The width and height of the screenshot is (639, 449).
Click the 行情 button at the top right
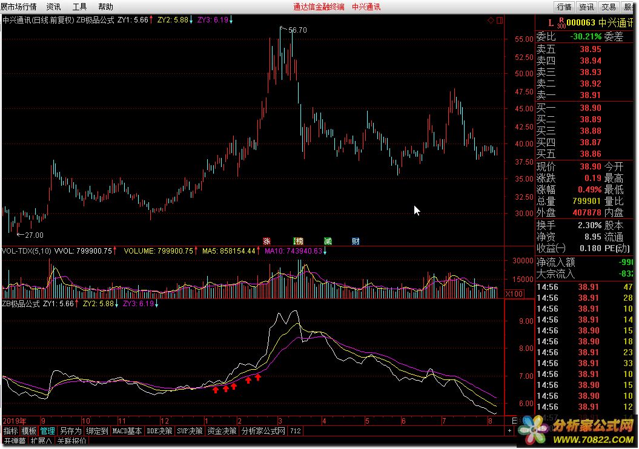point(564,7)
